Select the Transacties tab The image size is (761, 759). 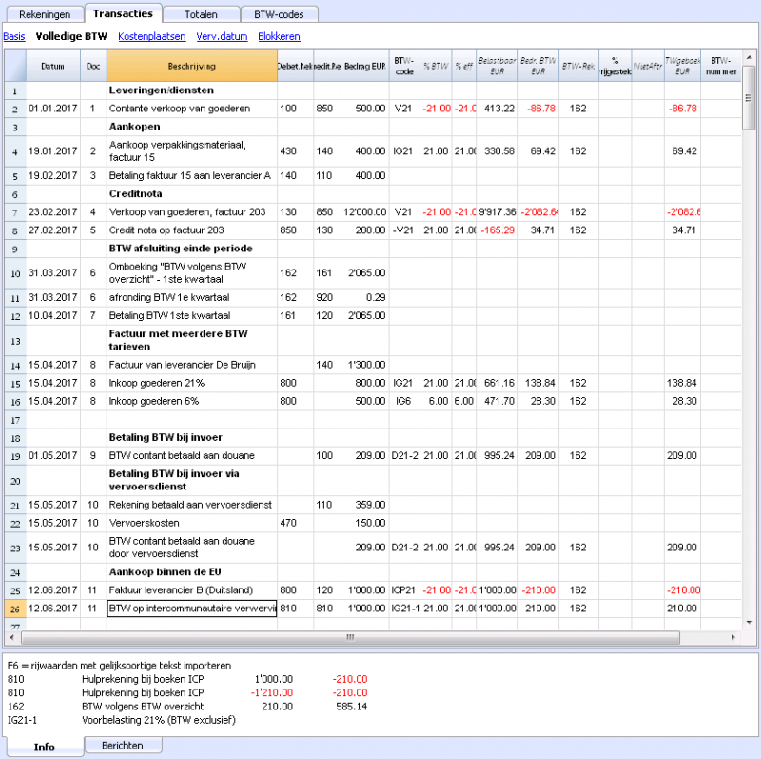coord(124,13)
